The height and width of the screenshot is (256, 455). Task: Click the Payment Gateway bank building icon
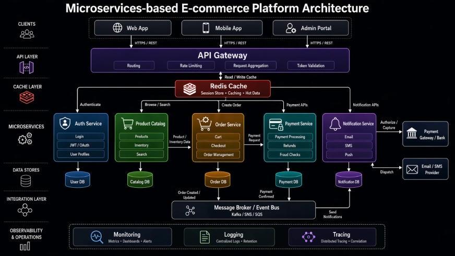click(412, 131)
